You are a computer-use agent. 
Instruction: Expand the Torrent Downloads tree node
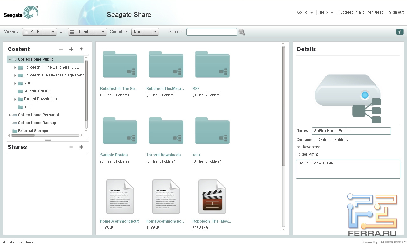point(15,99)
